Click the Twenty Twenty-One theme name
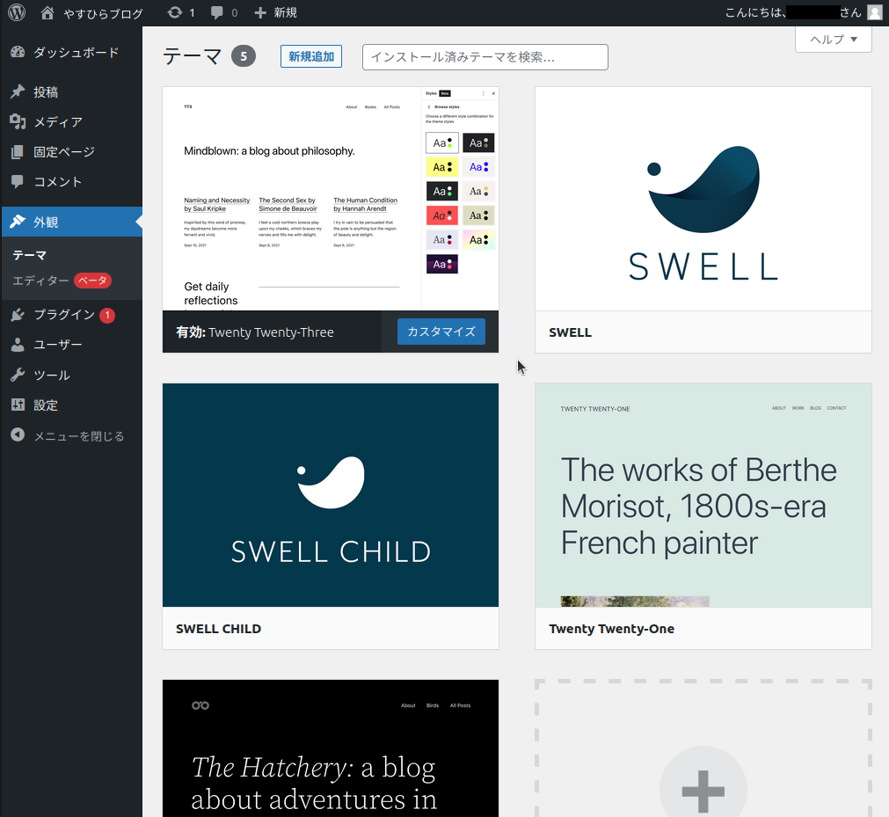 (x=611, y=629)
